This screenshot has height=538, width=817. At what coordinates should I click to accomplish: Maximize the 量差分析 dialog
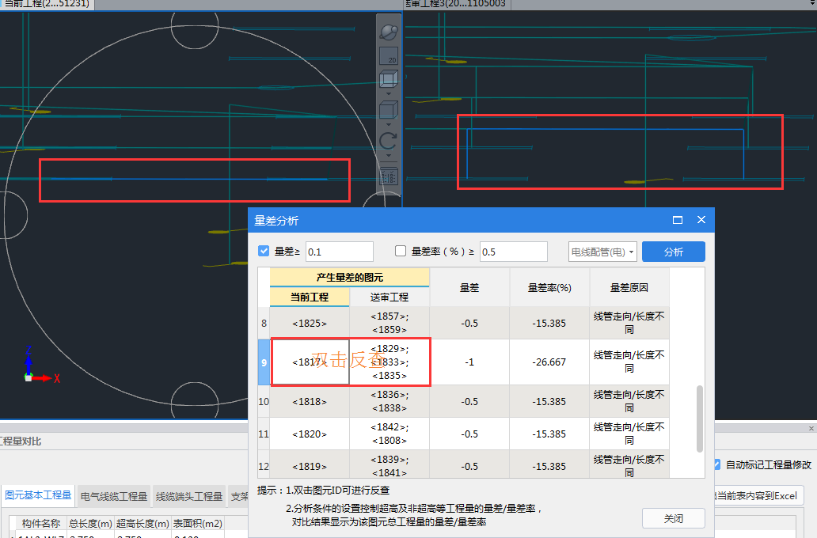point(678,220)
